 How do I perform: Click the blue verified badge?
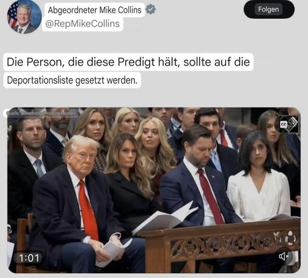(151, 9)
